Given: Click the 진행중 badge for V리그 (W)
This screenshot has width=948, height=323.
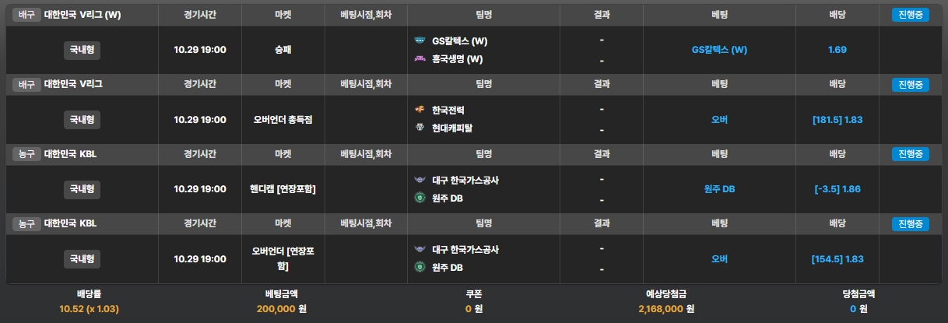Looking at the screenshot, I should point(910,15).
